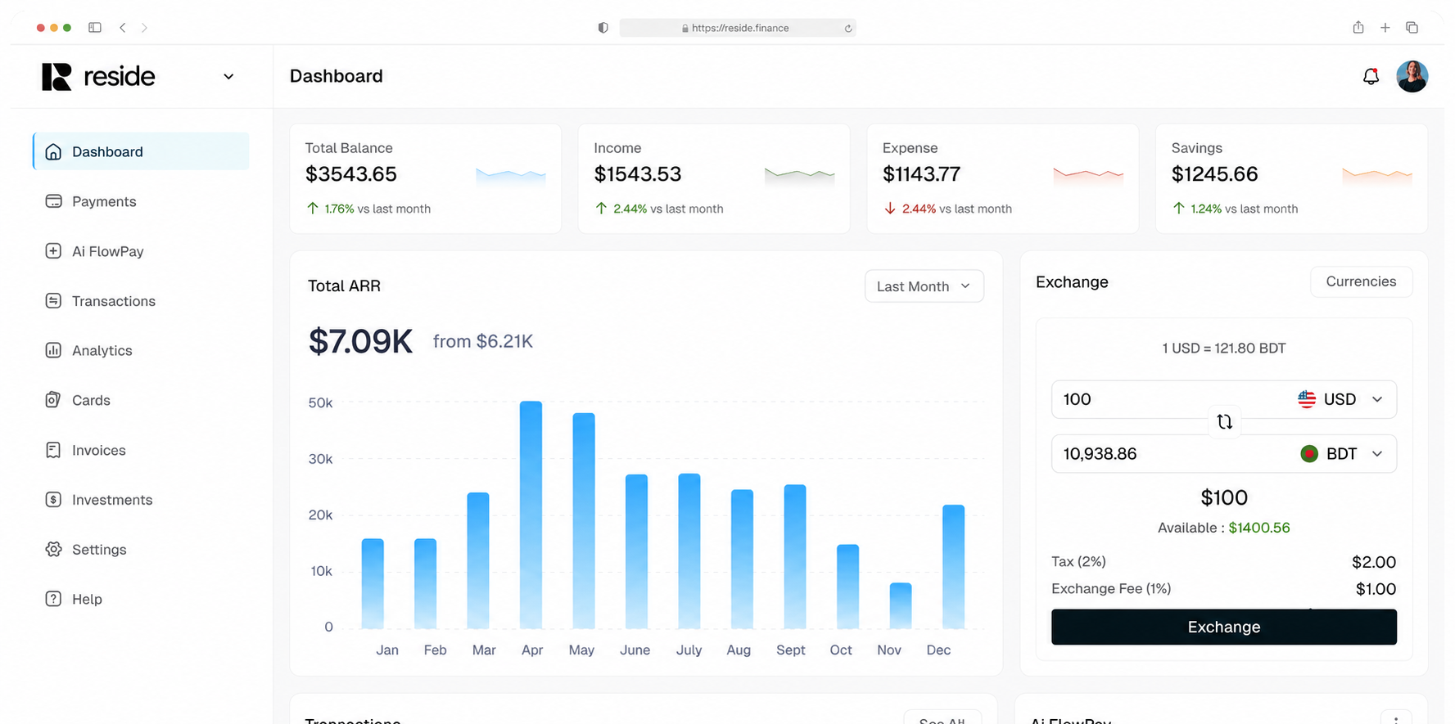Viewport: 1455px width, 724px height.
Task: Expand the reside workspace chevron
Action: tap(228, 76)
